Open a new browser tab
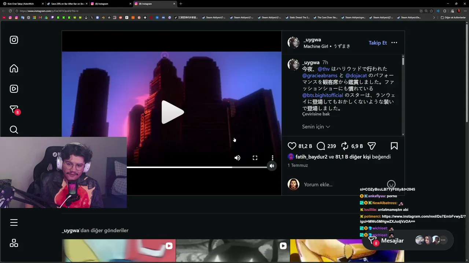The width and height of the screenshot is (469, 263). point(181,4)
